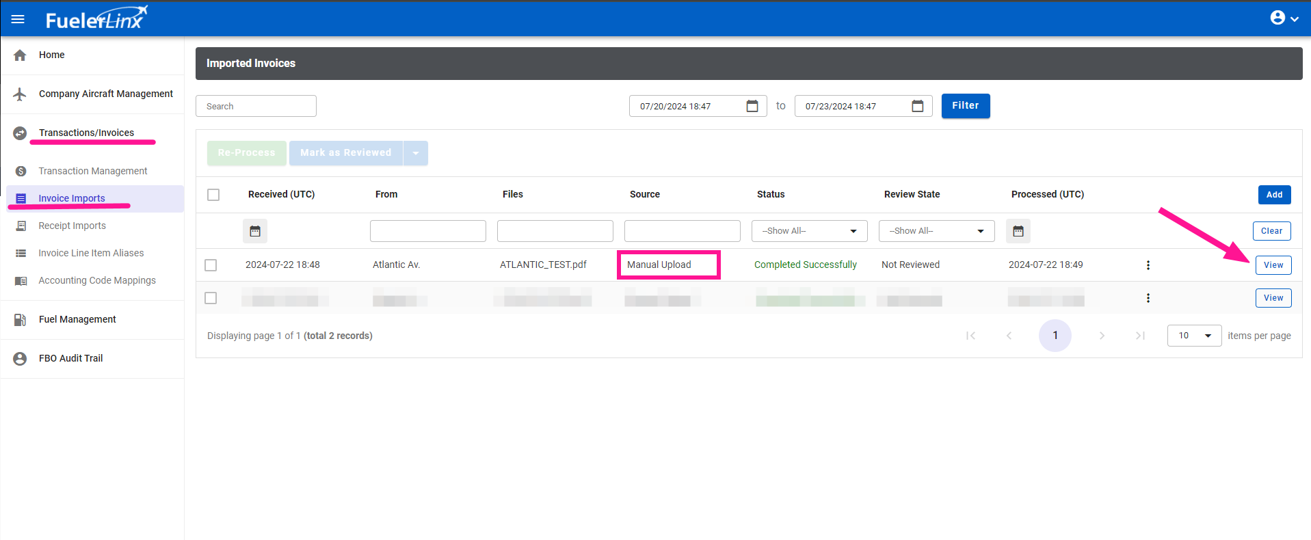The height and width of the screenshot is (540, 1311).
Task: Open the items per page dropdown
Action: pos(1194,336)
